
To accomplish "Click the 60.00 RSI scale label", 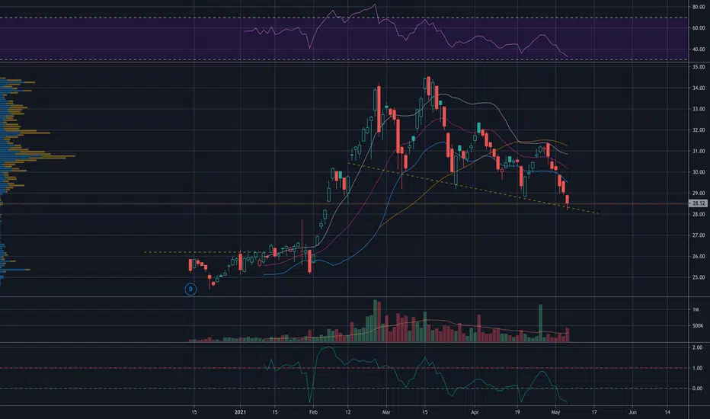I will [x=699, y=28].
